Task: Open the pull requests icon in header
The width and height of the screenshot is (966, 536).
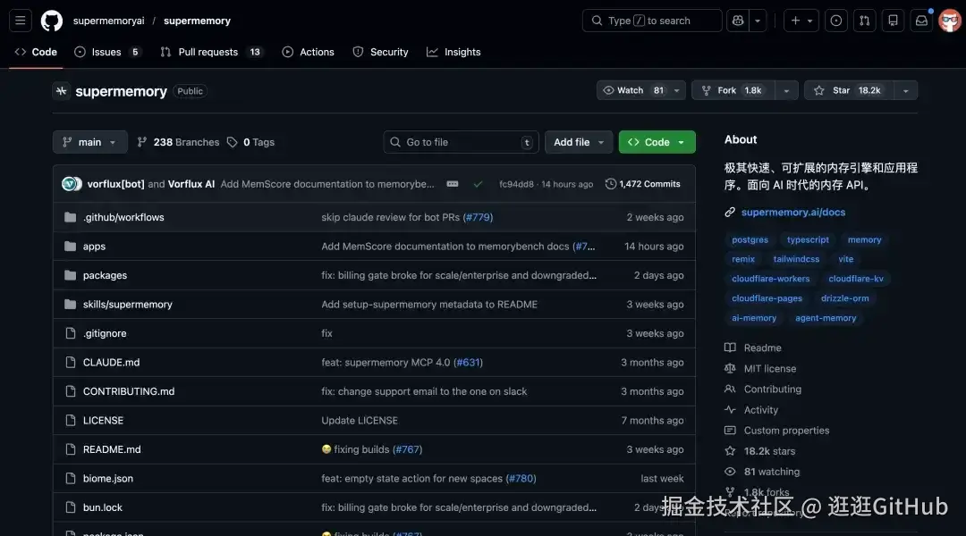Action: click(x=864, y=21)
